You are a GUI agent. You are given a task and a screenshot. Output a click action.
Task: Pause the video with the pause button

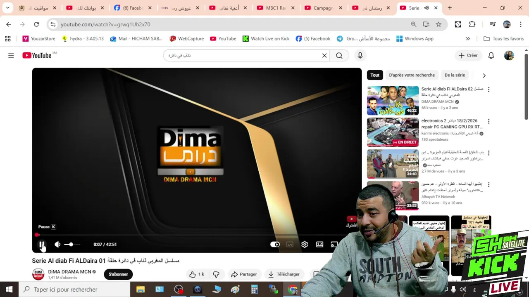[42, 245]
